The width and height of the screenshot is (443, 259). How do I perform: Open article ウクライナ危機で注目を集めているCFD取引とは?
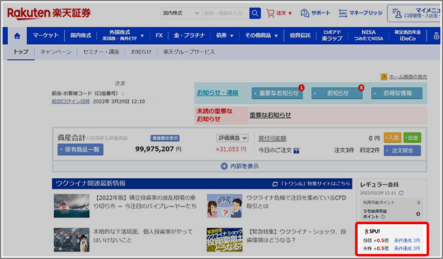coord(296,202)
